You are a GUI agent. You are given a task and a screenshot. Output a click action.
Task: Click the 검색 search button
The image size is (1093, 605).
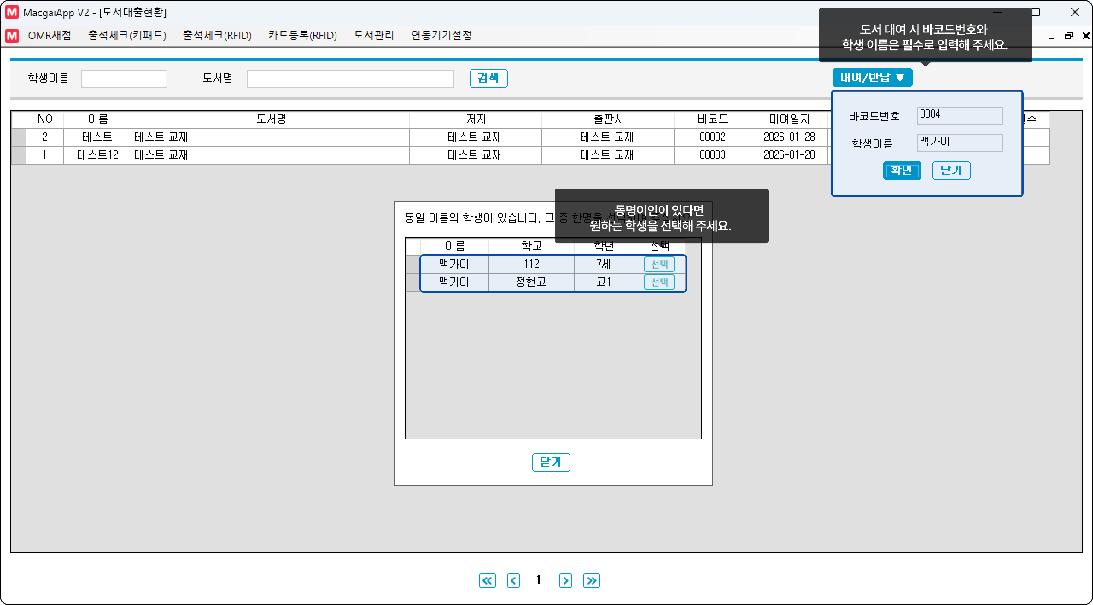[488, 79]
